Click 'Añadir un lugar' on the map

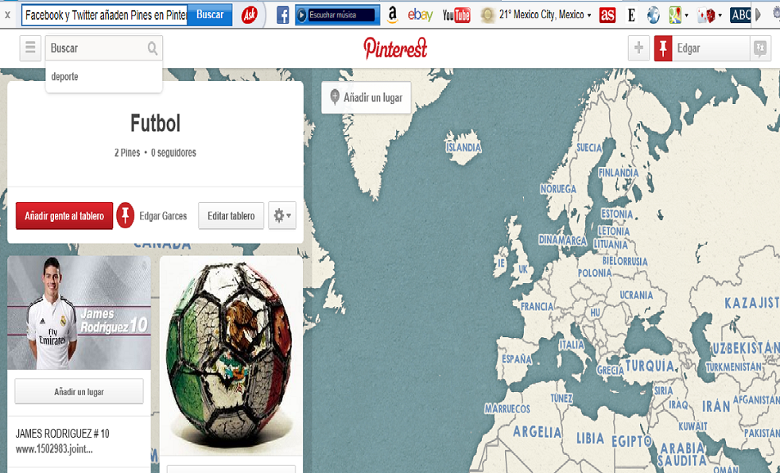click(366, 98)
